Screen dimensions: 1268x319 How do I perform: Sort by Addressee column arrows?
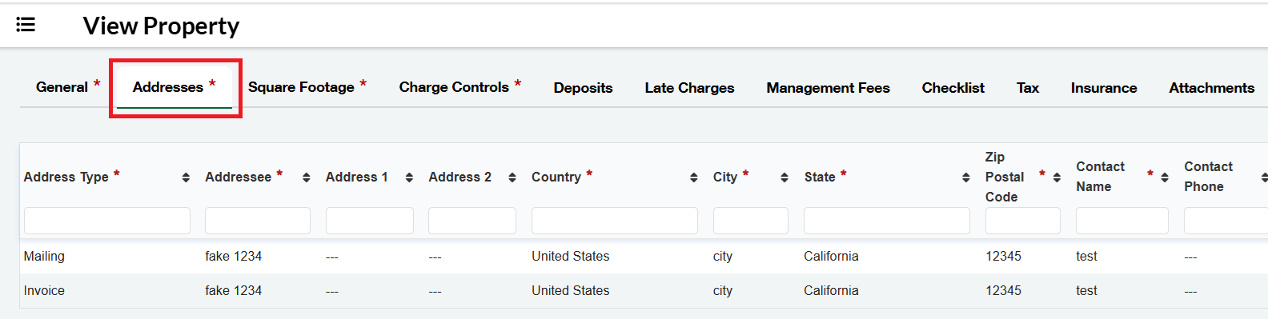pyautogui.click(x=307, y=177)
